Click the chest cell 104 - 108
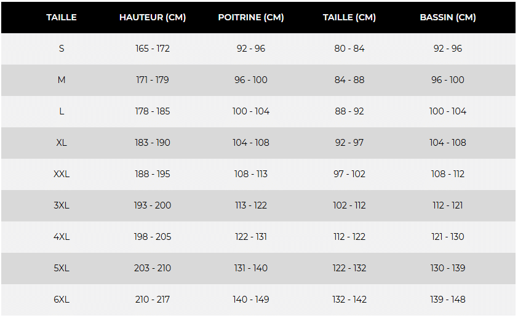The width and height of the screenshot is (518, 326). (251, 143)
